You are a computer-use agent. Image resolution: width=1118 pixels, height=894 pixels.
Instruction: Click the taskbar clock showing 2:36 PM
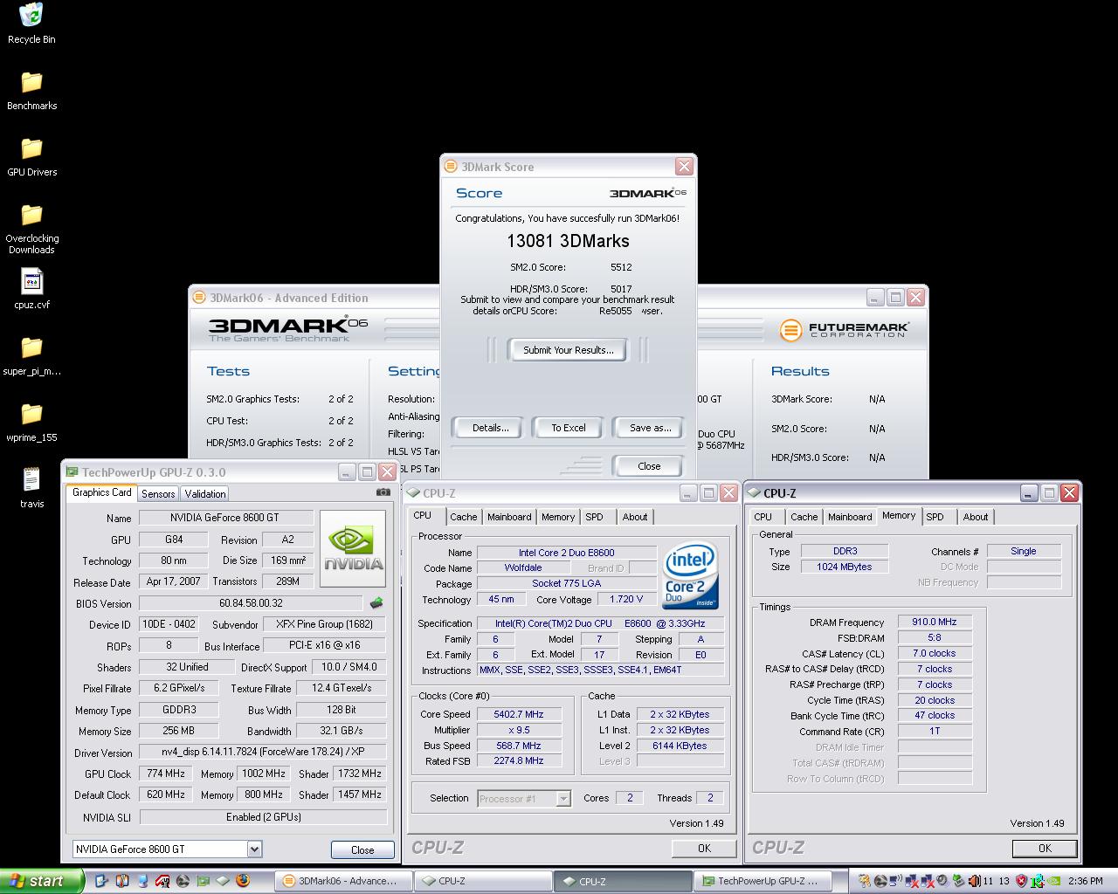coord(1085,881)
